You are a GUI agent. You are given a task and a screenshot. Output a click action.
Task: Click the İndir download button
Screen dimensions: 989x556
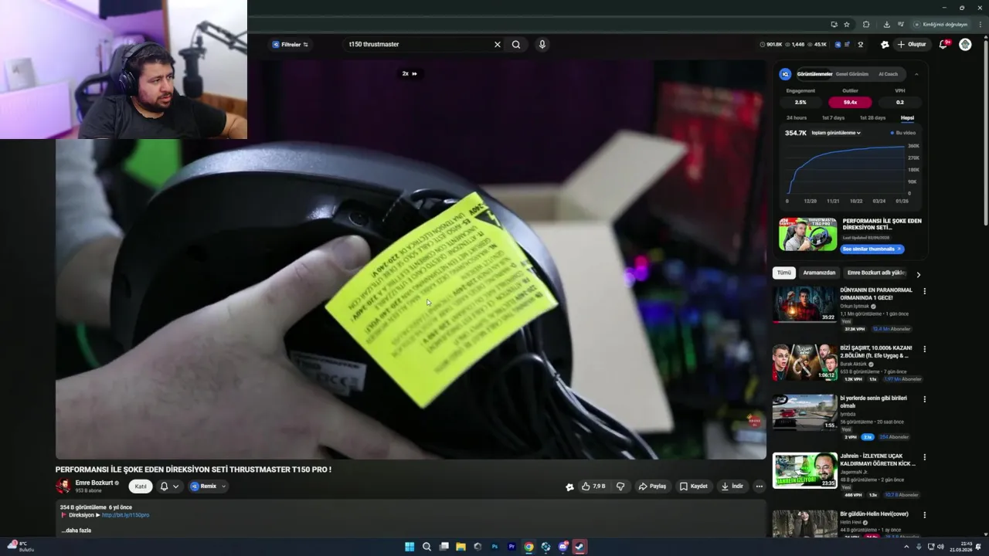732,486
